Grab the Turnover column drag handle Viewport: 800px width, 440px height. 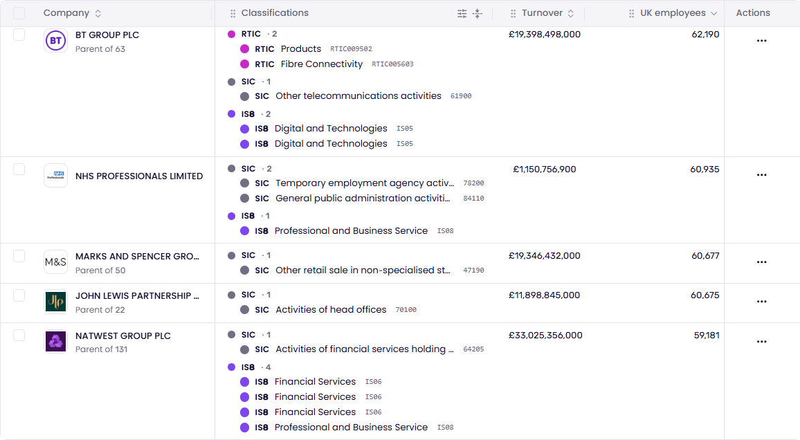(513, 14)
